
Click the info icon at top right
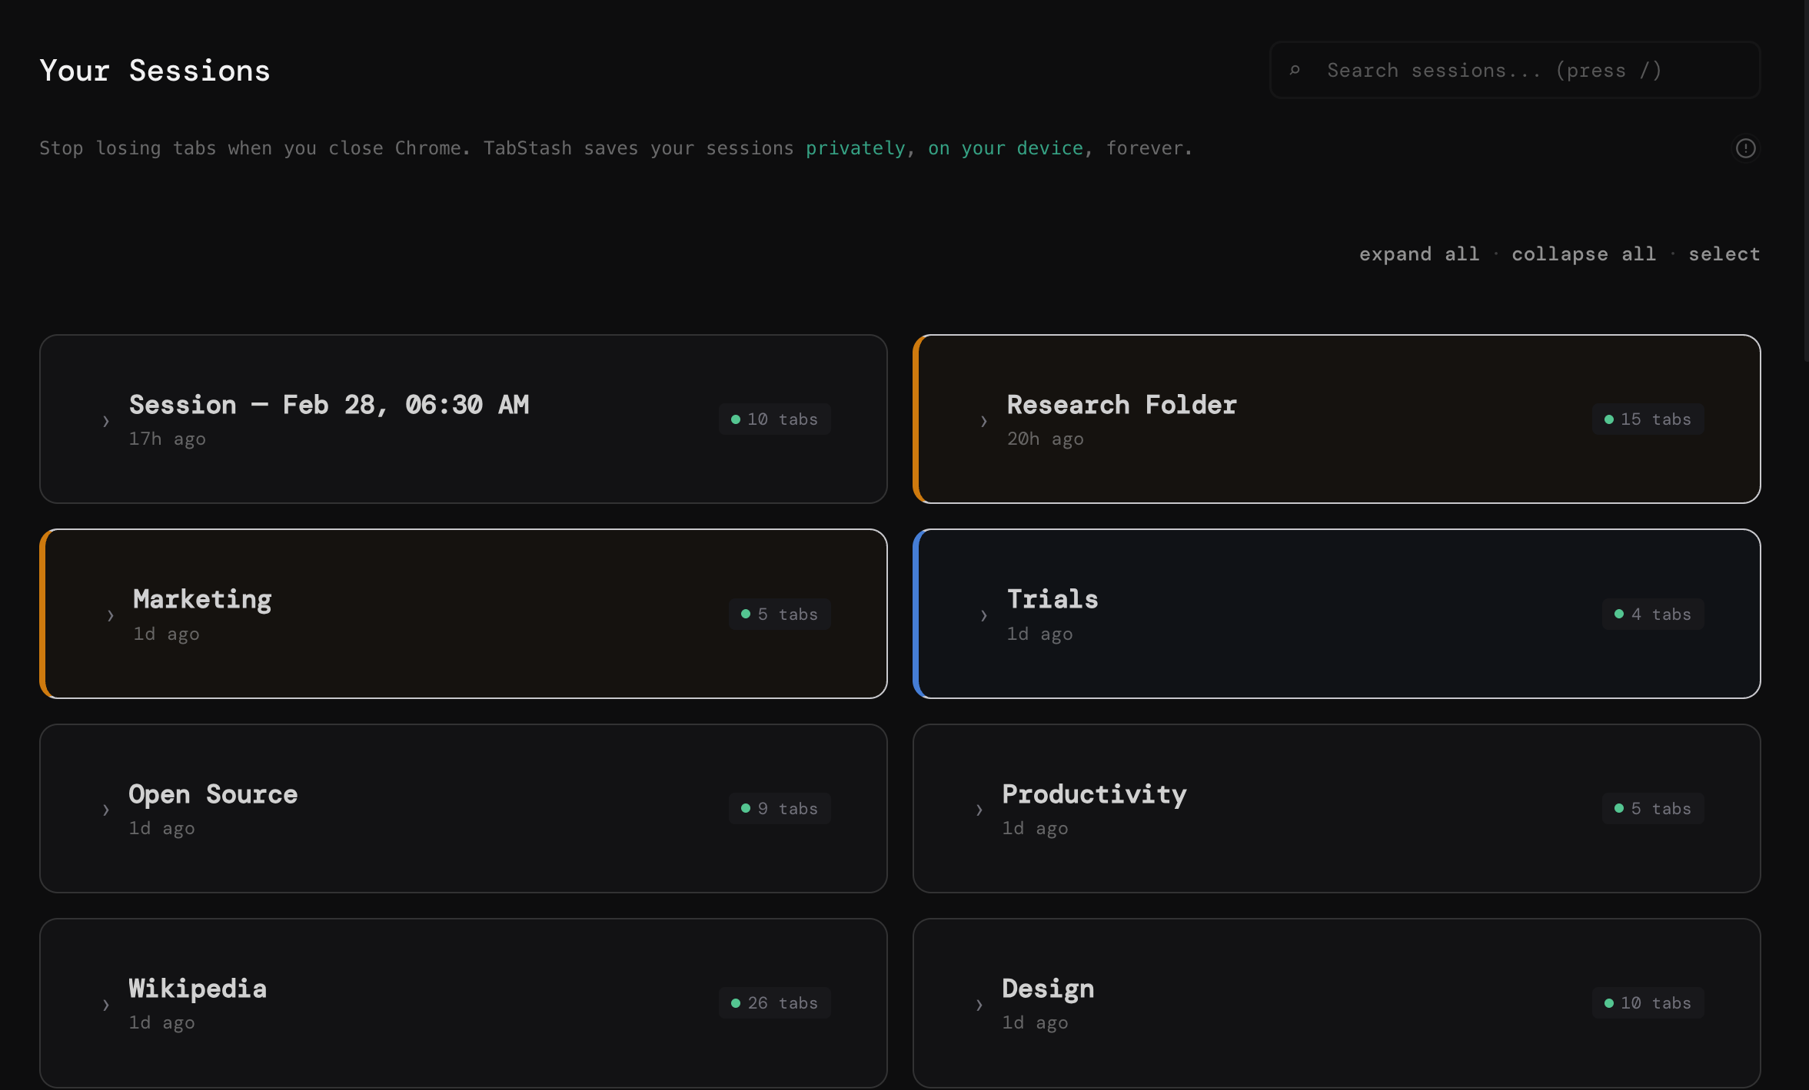[1745, 148]
